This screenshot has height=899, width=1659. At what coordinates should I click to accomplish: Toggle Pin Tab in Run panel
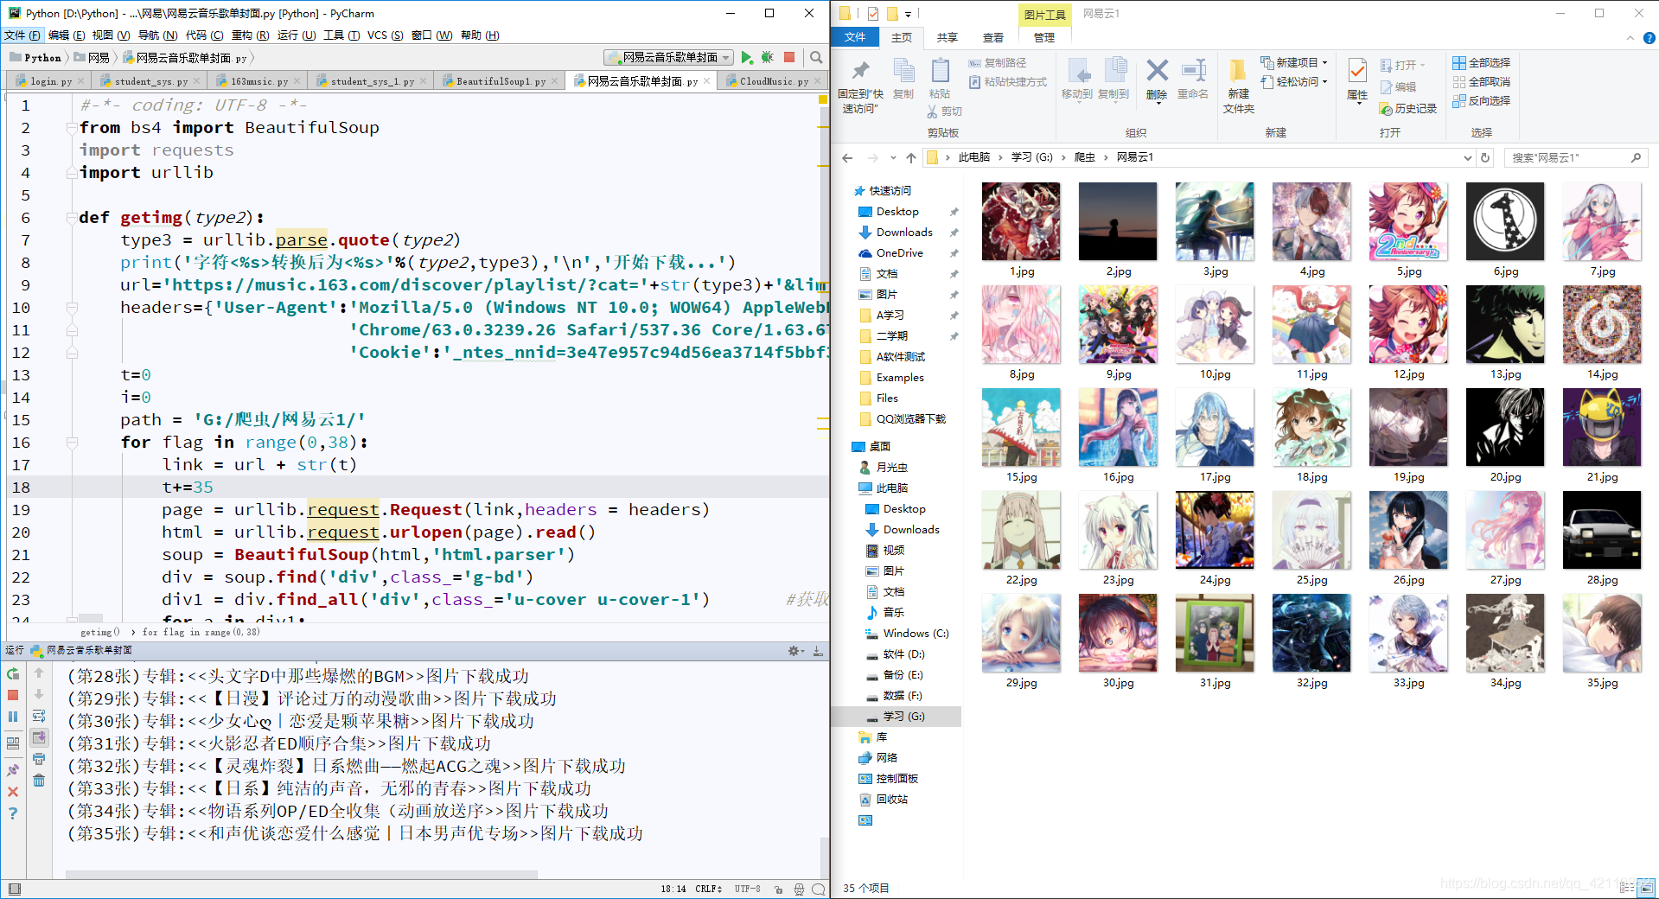[x=13, y=769]
